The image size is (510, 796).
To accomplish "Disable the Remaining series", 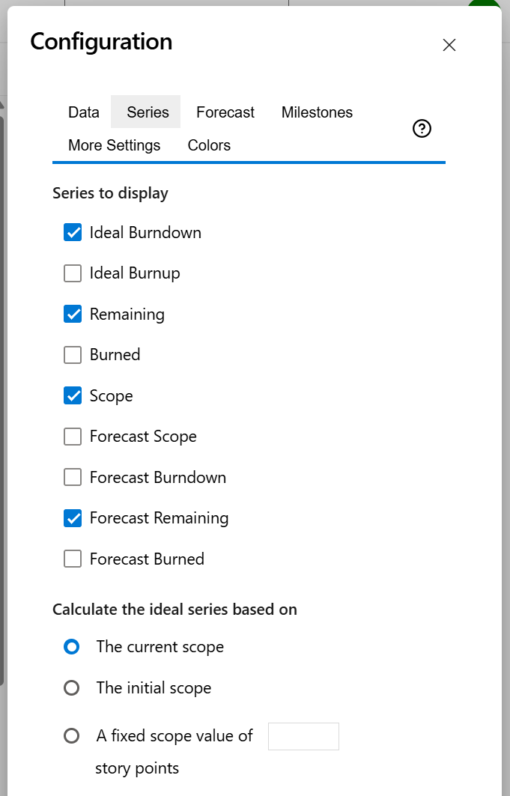I will coord(72,314).
